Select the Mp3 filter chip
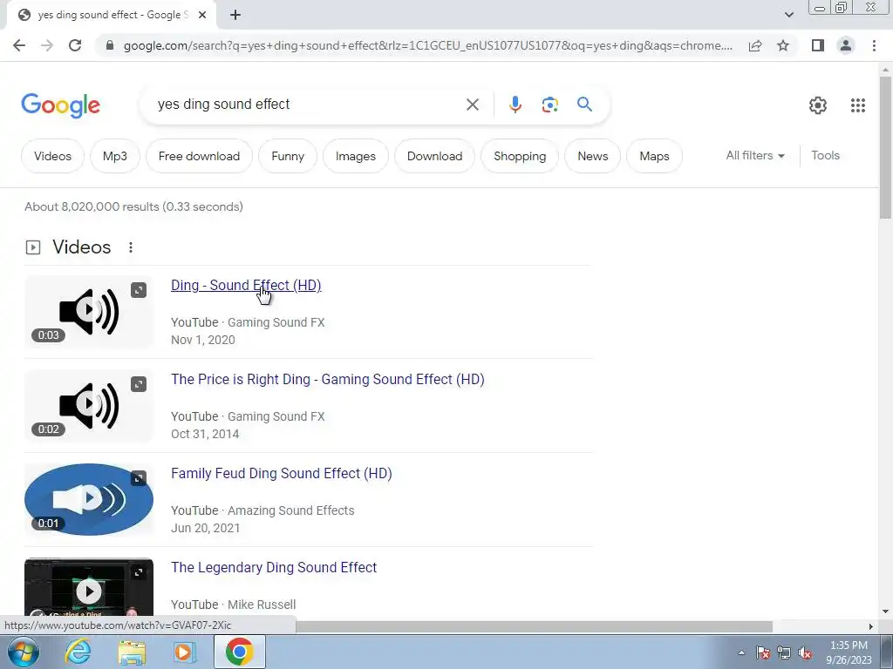 tap(115, 156)
